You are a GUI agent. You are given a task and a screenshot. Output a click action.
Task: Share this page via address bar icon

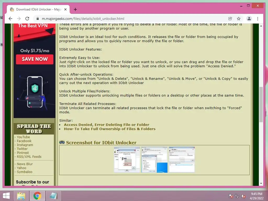[230, 19]
